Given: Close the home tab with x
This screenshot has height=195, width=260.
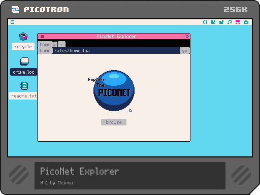Looking at the screenshot, I should [55, 45].
